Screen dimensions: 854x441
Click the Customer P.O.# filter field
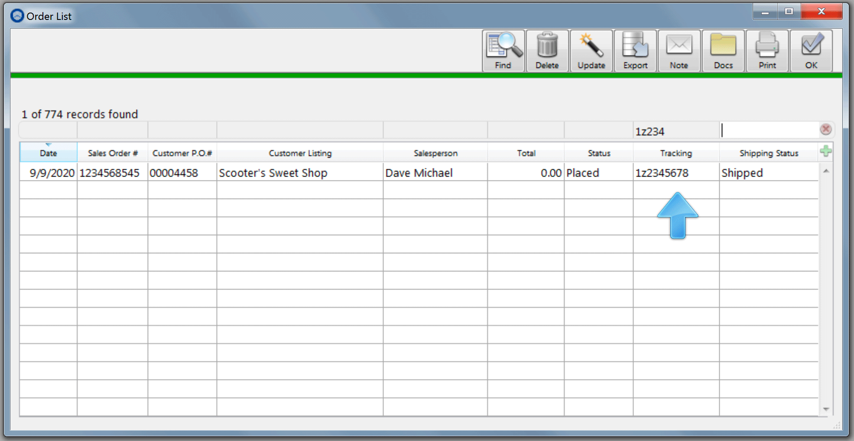point(182,131)
